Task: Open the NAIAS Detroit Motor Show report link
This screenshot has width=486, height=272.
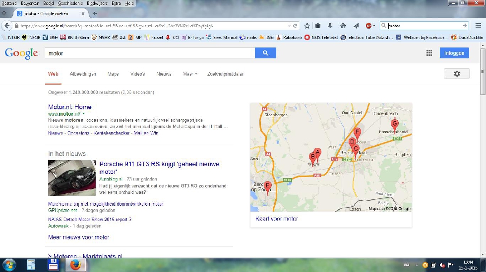Action: 90,220
